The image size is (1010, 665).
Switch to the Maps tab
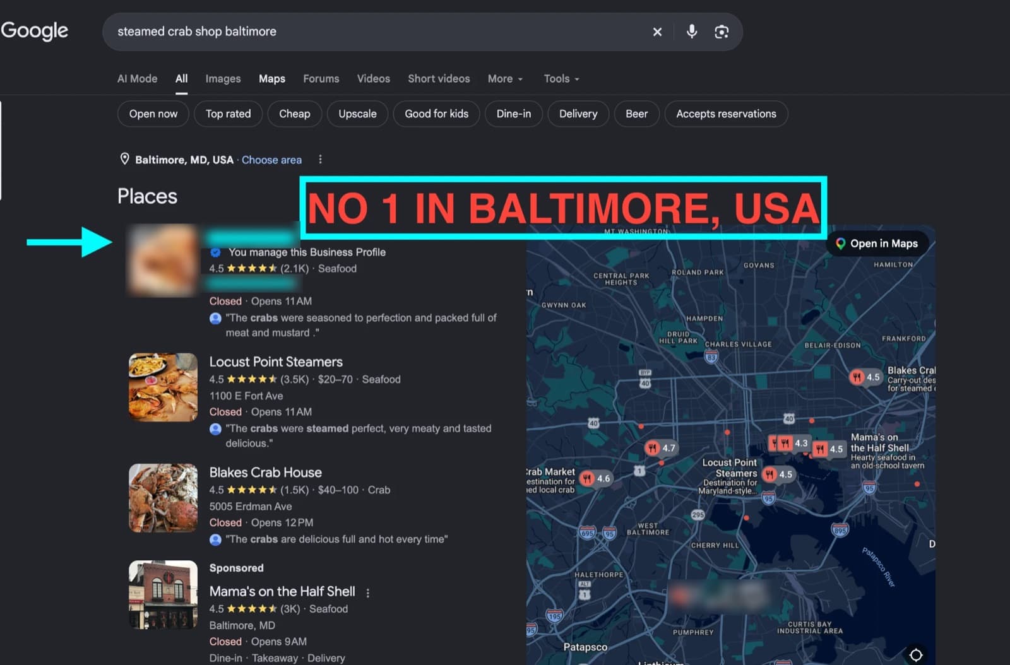[272, 79]
